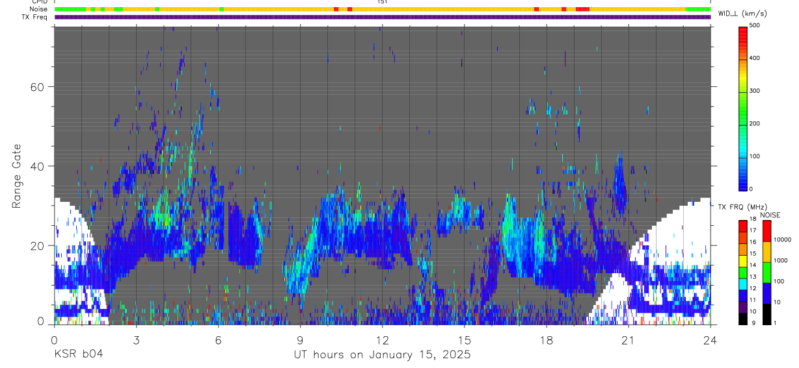
Task: Click x-axis tick label '9'
Action: click(300, 340)
